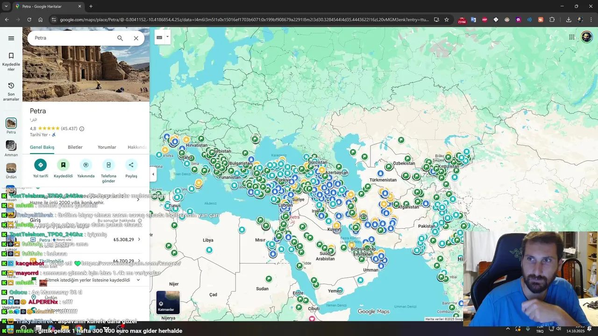Click the Özbekistan map label
This screenshot has height=336, width=598.
404,163
